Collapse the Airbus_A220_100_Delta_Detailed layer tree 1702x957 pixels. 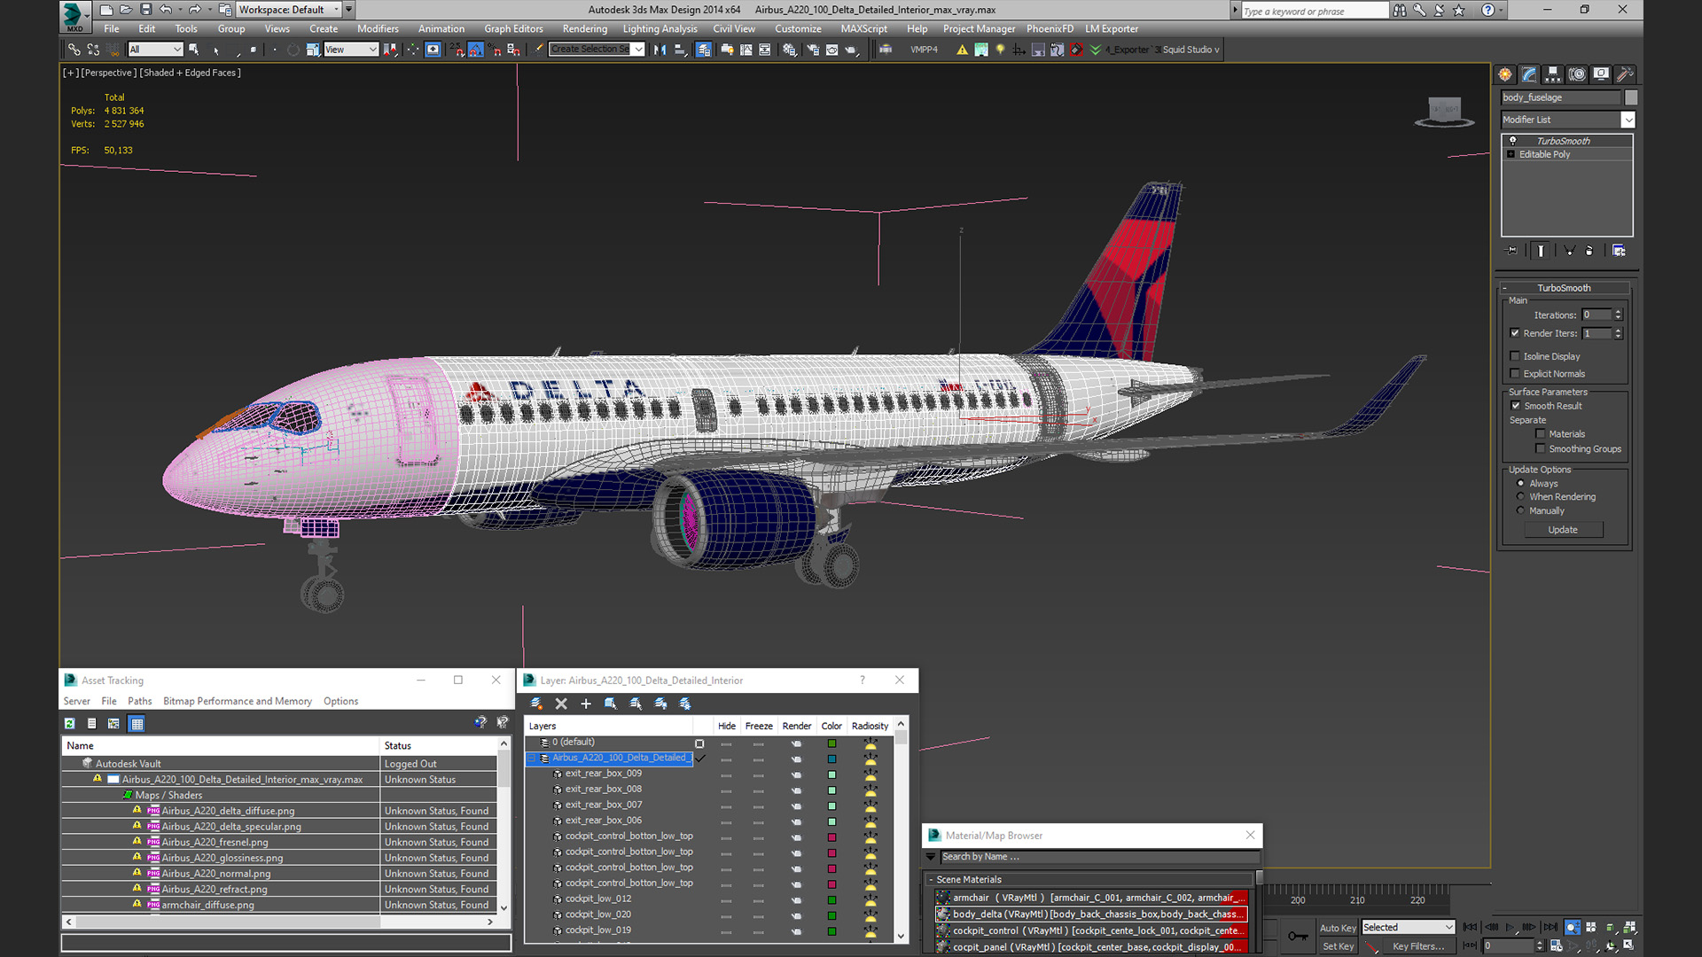[533, 759]
